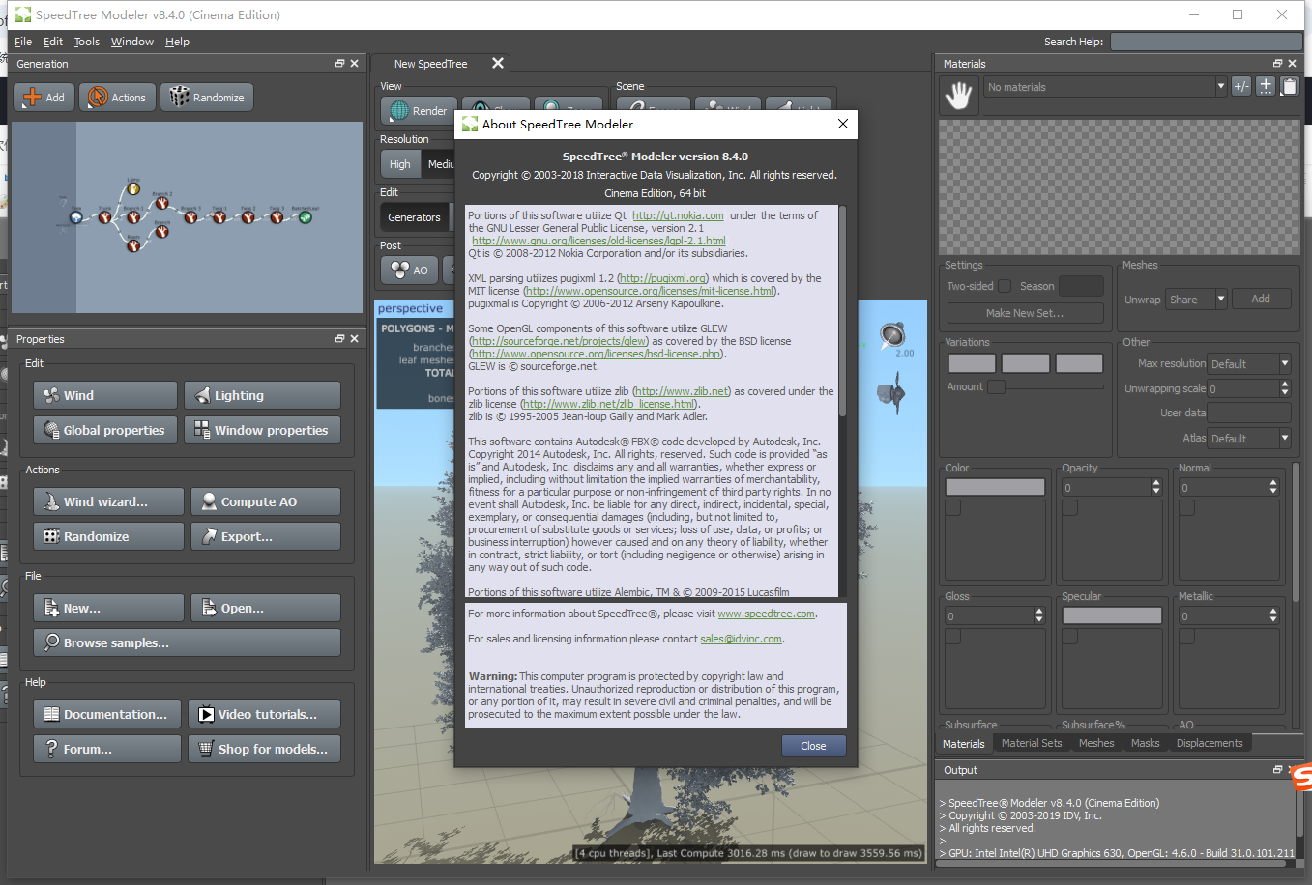Switch to the Material Sets tab
This screenshot has height=885, width=1312.
(x=1032, y=743)
